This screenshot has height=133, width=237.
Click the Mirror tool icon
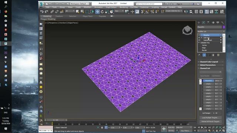[x=186, y=11]
